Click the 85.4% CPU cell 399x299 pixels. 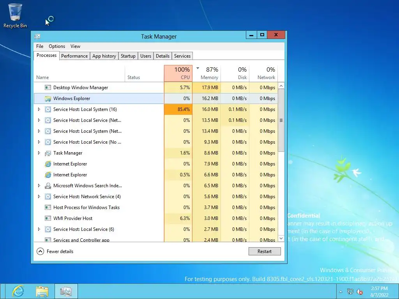click(x=178, y=109)
